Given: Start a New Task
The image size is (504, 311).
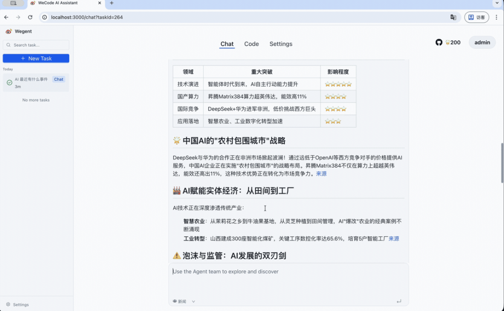Looking at the screenshot, I should pyautogui.click(x=36, y=58).
